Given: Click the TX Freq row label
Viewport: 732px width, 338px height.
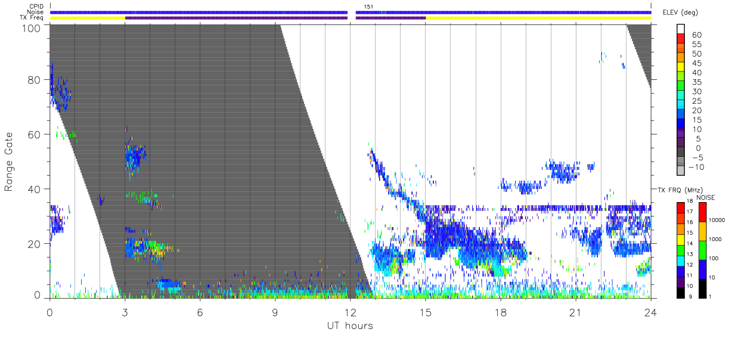Looking at the screenshot, I should pyautogui.click(x=32, y=18).
